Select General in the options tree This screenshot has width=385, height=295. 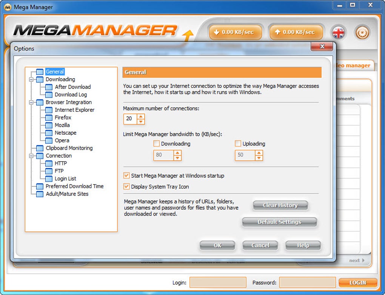coord(55,71)
